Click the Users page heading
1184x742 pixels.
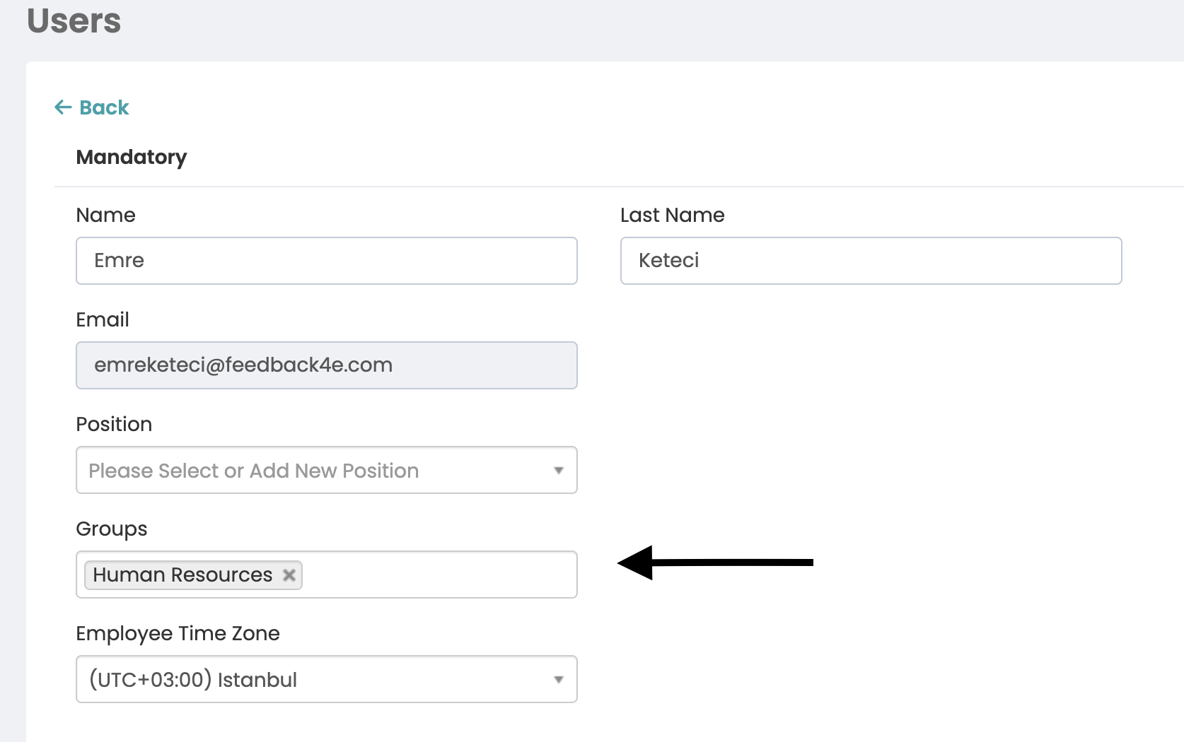74,20
